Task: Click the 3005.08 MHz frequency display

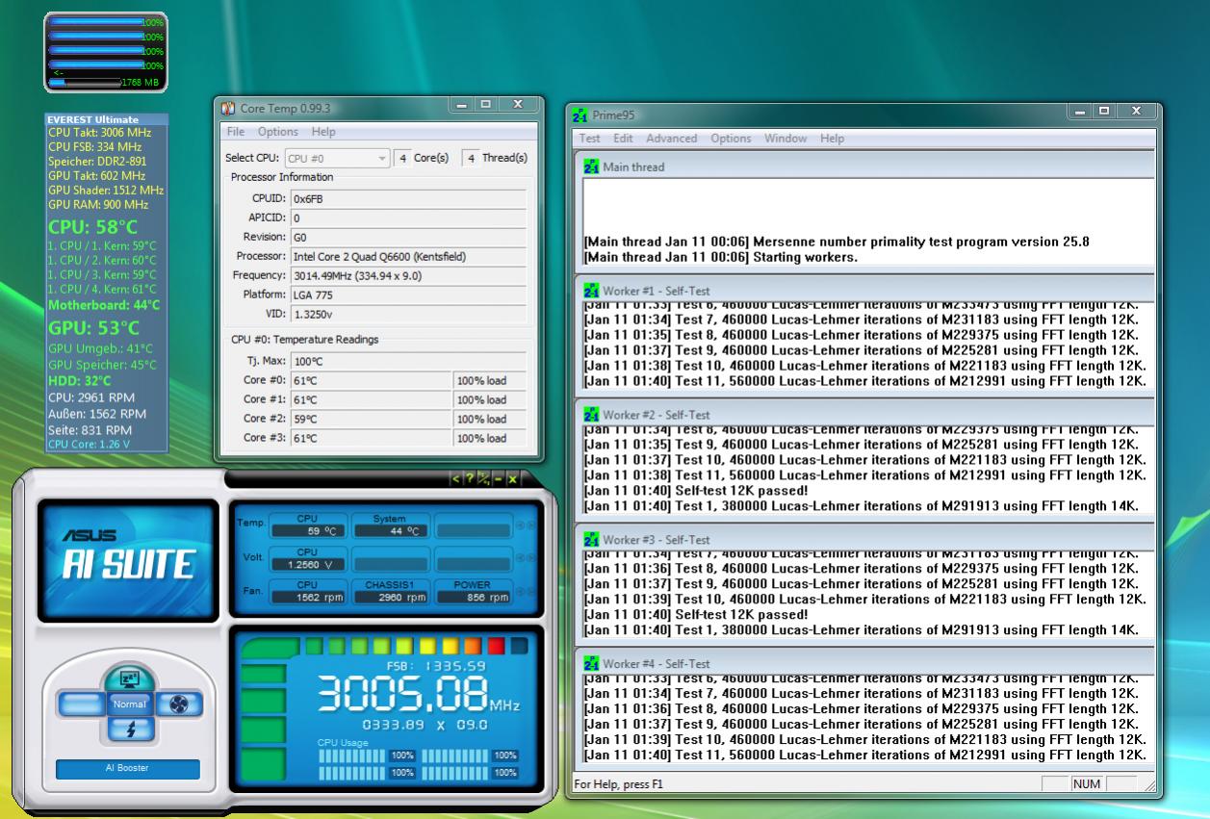Action: (418, 694)
